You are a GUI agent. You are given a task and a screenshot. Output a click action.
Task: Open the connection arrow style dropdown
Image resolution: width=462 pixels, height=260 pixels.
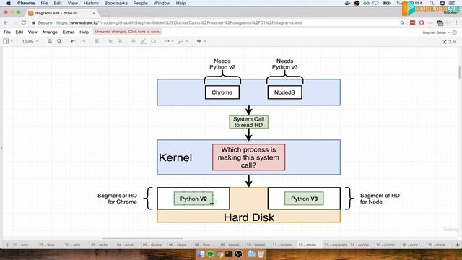coord(169,42)
